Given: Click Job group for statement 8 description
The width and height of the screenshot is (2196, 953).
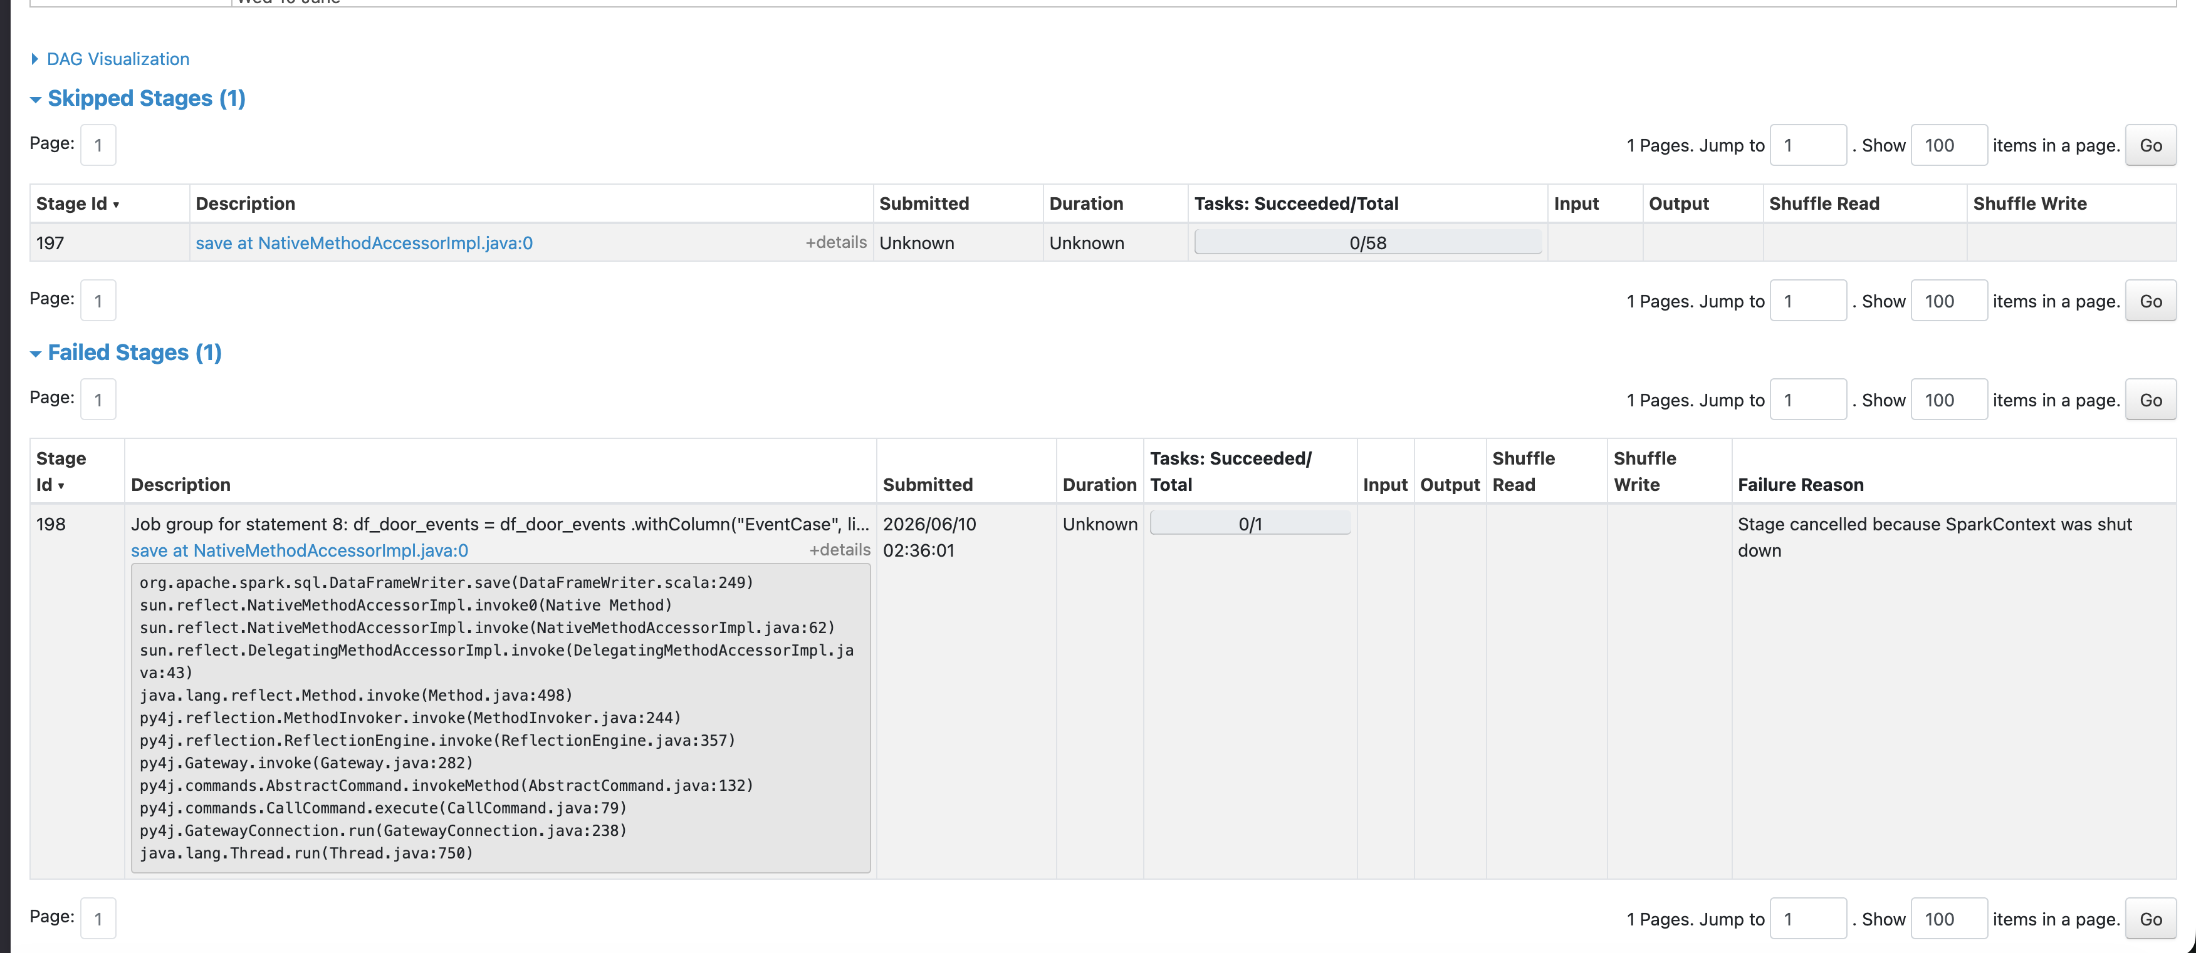Looking at the screenshot, I should point(499,523).
